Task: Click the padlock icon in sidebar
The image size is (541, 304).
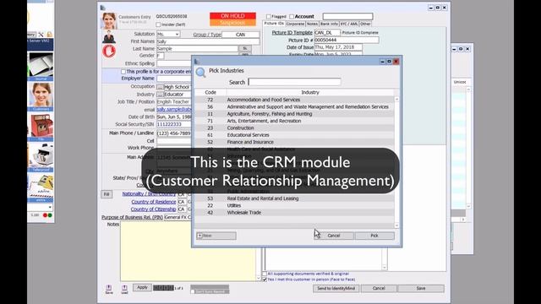Action: click(49, 35)
